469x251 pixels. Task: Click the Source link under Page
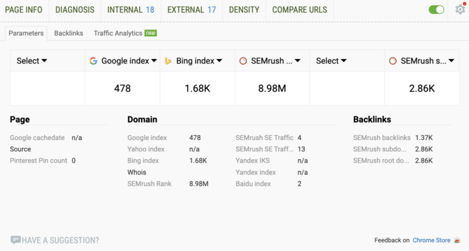(x=20, y=149)
